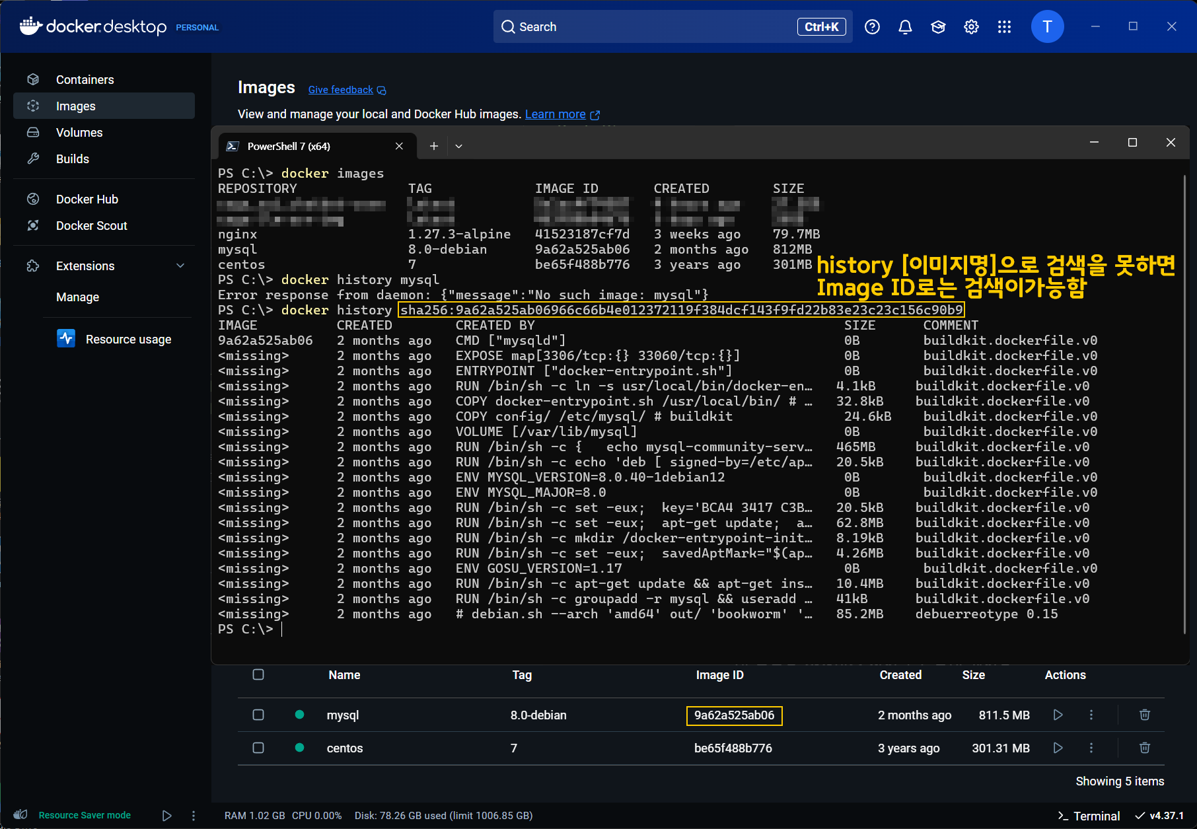This screenshot has height=829, width=1197.
Task: Check the mysql image checkbox
Action: pyautogui.click(x=258, y=715)
